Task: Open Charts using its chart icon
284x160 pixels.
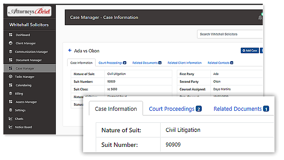Action: click(x=11, y=119)
